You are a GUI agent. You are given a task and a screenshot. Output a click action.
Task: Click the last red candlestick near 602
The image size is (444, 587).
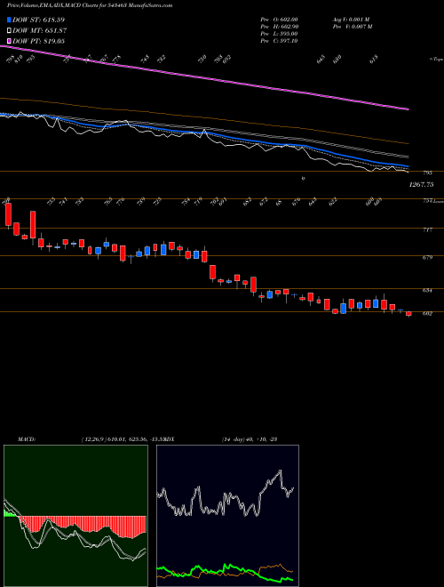(408, 314)
